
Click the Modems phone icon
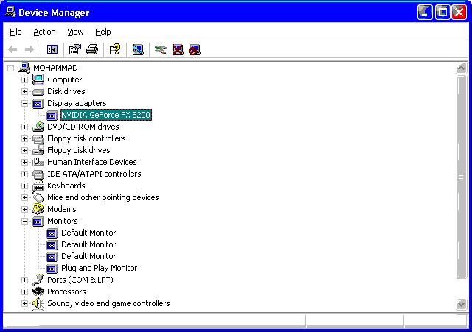pyautogui.click(x=38, y=209)
